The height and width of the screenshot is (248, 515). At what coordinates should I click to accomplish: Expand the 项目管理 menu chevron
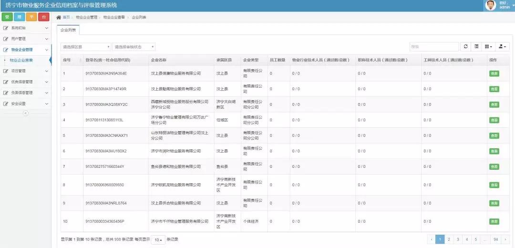coord(46,71)
